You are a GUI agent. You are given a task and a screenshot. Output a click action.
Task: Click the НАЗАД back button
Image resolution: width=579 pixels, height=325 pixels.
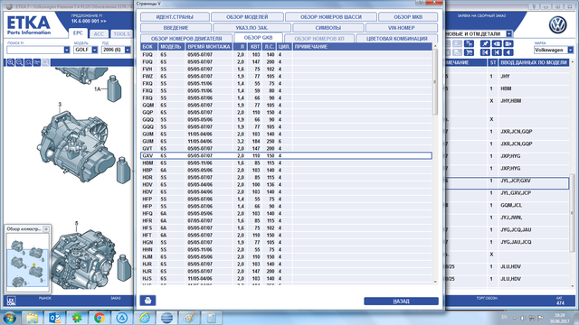[x=401, y=301]
